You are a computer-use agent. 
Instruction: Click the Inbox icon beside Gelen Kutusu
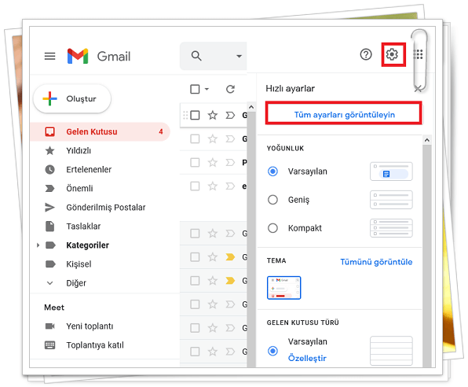(x=49, y=131)
